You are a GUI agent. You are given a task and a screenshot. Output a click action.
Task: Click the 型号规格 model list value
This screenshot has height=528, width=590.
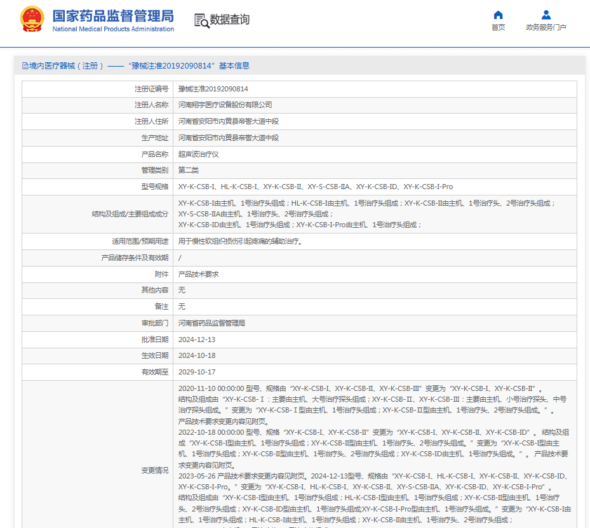[315, 187]
